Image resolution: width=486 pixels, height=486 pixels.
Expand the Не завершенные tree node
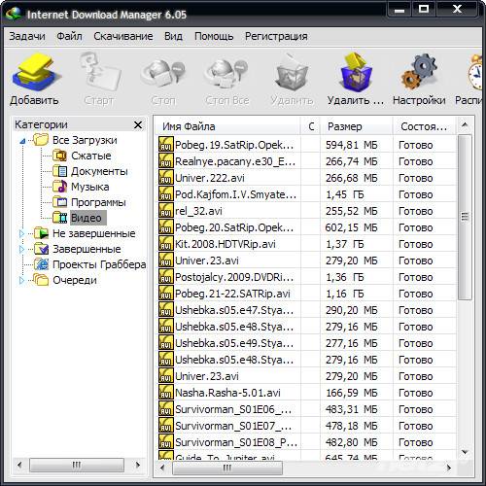pyautogui.click(x=21, y=233)
